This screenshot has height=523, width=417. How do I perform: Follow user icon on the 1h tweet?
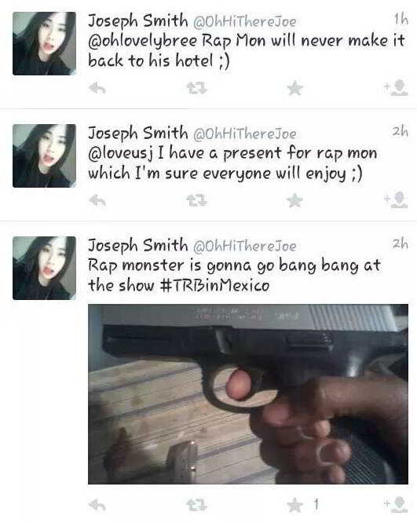(x=396, y=88)
